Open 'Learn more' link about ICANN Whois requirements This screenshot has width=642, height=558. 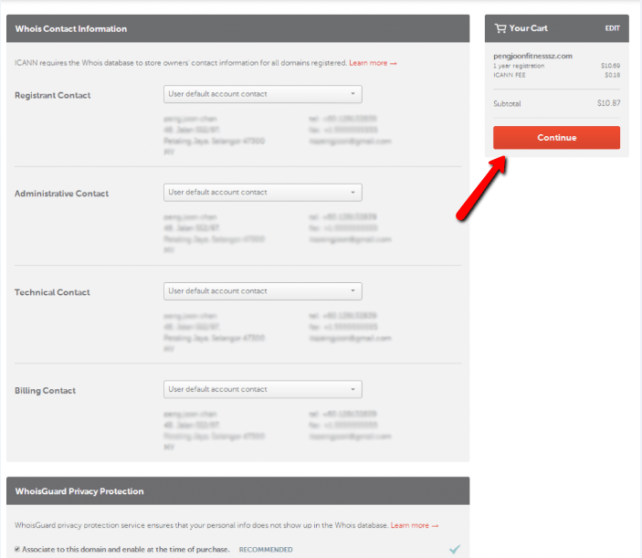(373, 63)
